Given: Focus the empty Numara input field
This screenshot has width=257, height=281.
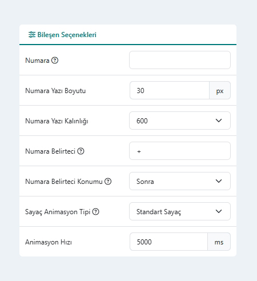Looking at the screenshot, I should pyautogui.click(x=180, y=60).
